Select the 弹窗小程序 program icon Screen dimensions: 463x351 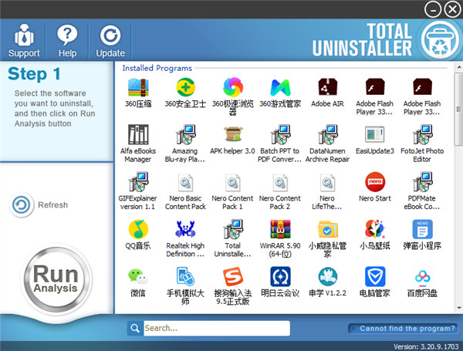tap(422, 229)
